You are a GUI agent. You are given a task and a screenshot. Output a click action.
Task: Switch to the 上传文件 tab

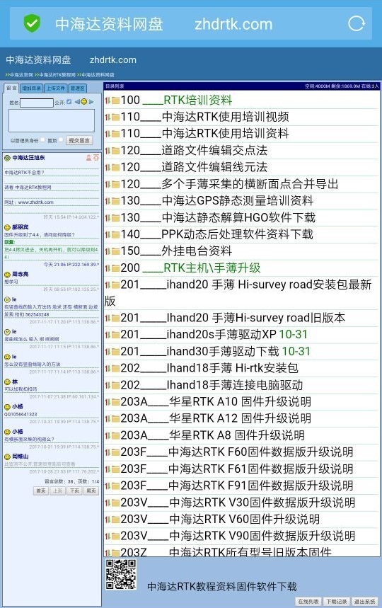tap(56, 88)
